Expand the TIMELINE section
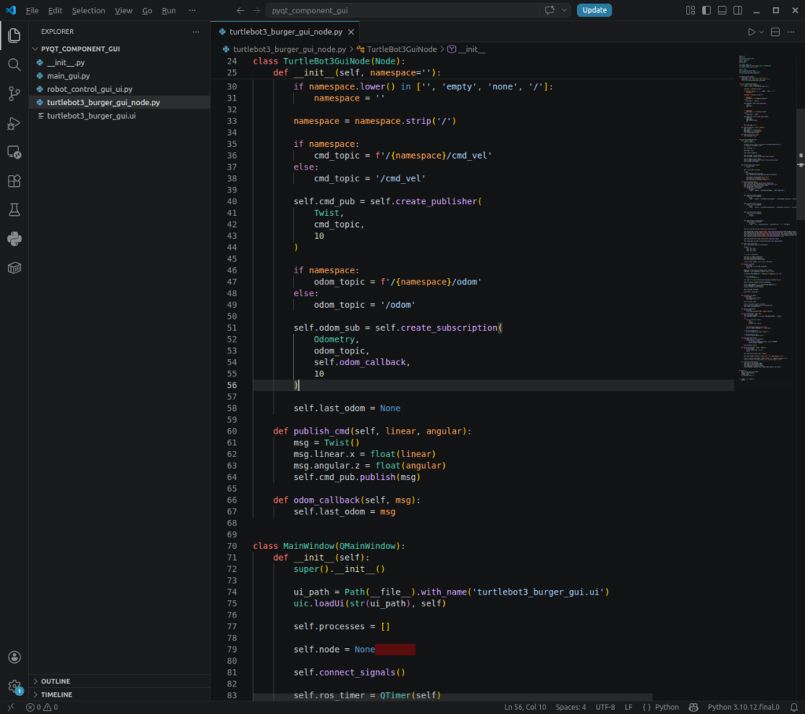The image size is (805, 714). 57,694
